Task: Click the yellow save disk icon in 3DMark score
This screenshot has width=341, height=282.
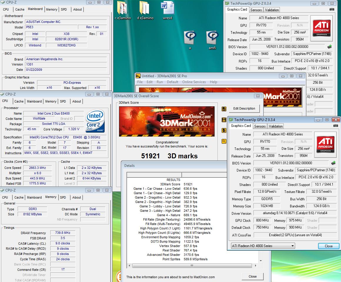Action: pyautogui.click(x=224, y=120)
